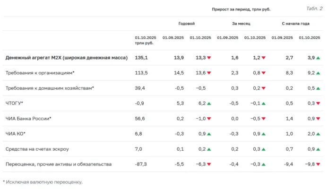329x190 pixels.
Task: Click the Денежный агрегат M2X row label
Action: (x=67, y=58)
